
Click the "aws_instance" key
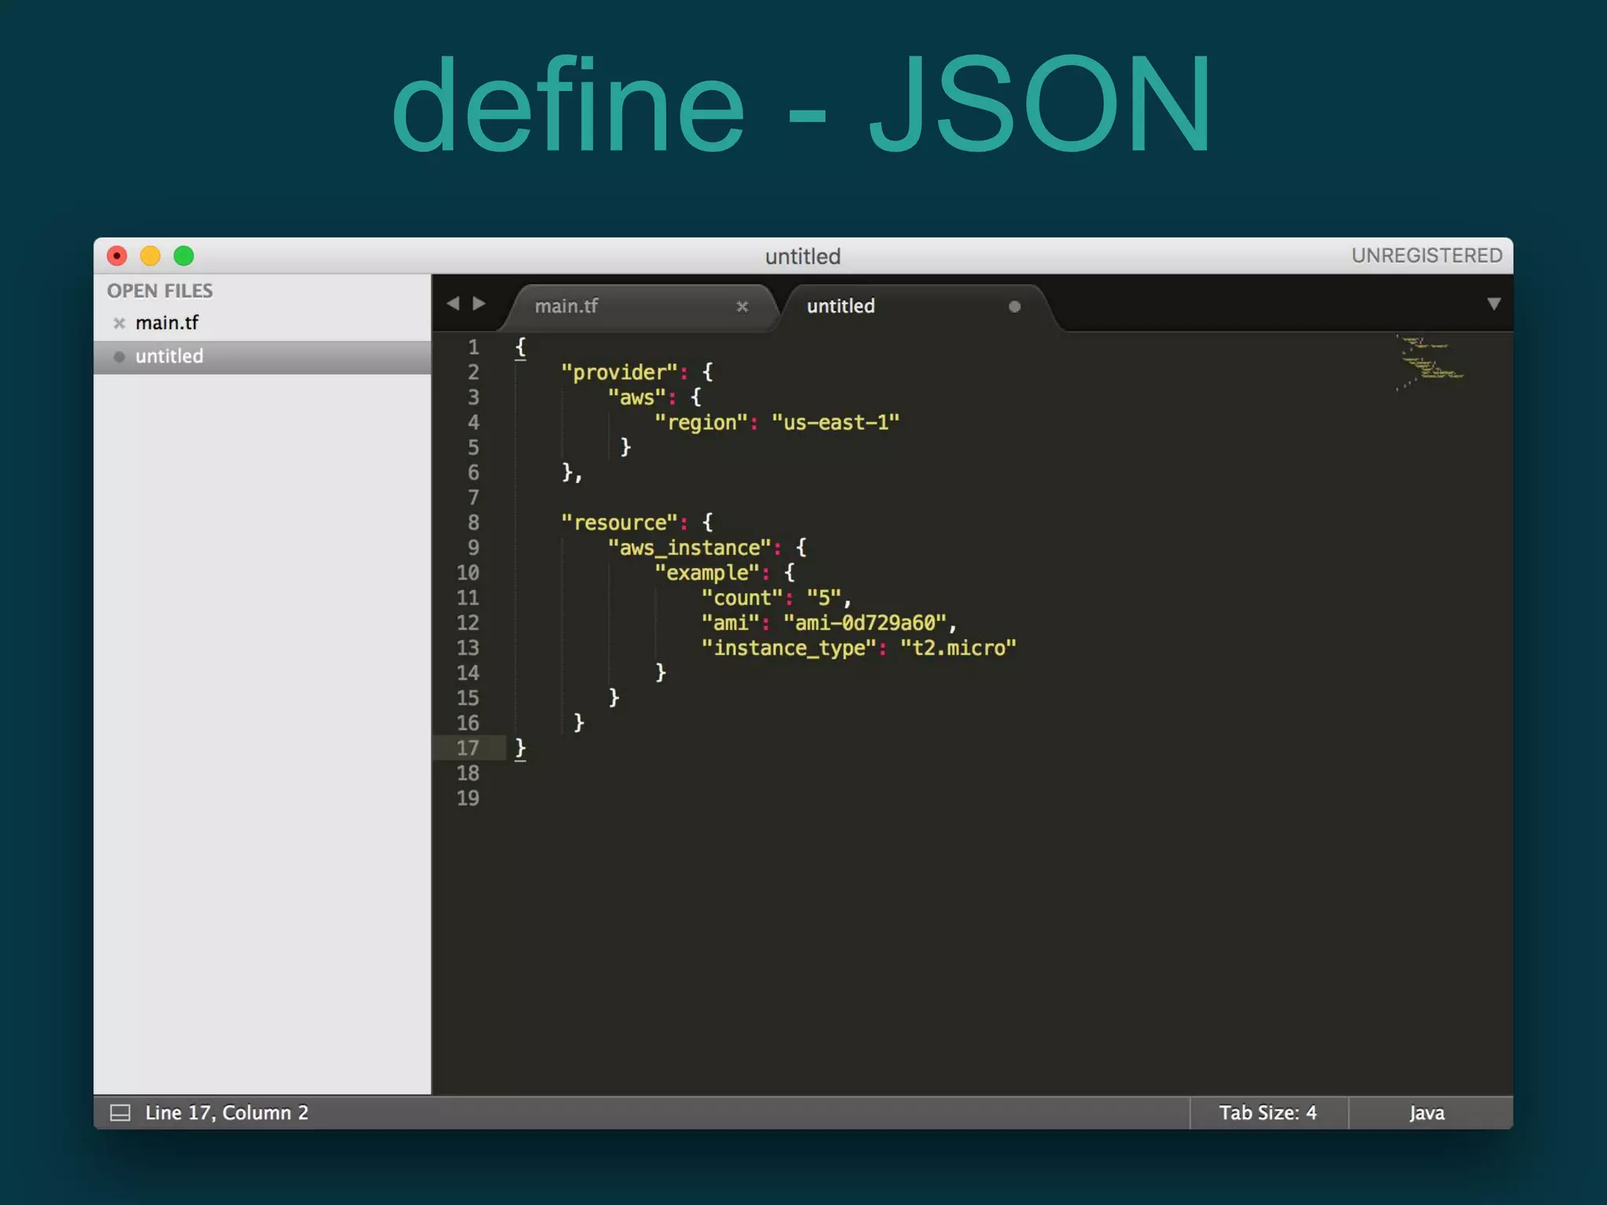click(x=689, y=548)
